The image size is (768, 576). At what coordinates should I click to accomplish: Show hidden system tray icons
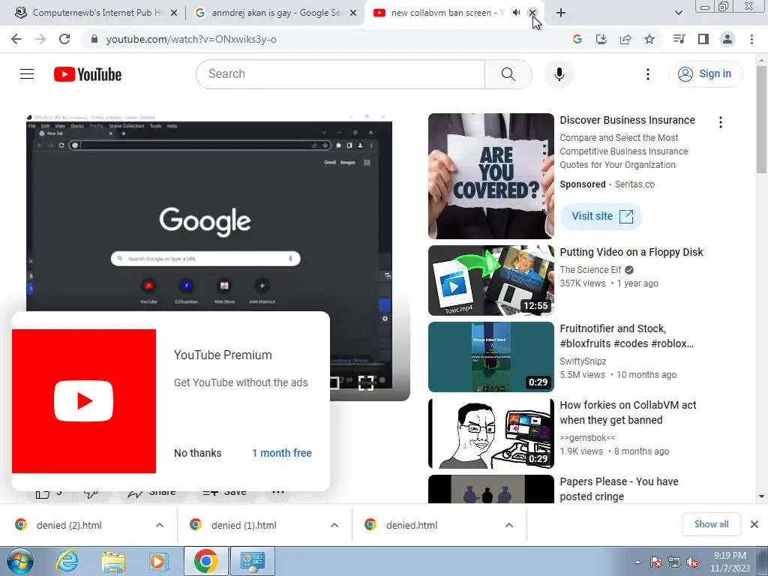[637, 562]
